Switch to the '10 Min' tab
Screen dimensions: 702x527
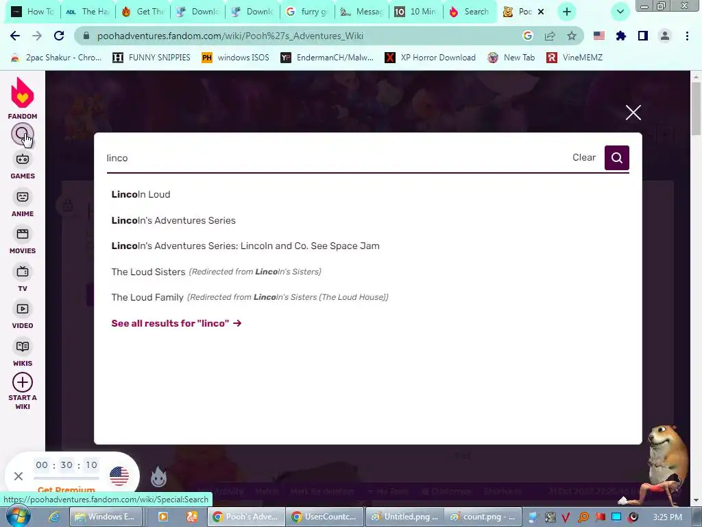pos(416,12)
